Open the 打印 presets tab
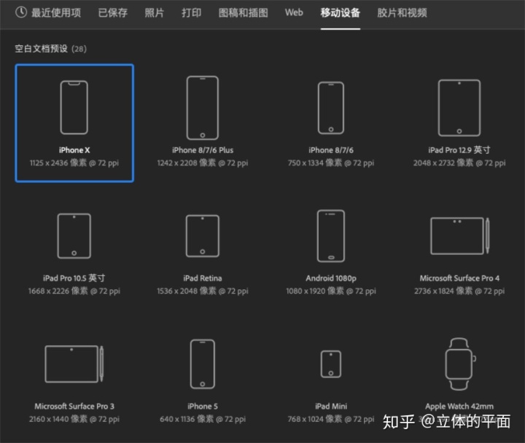525x443 pixels. (x=192, y=12)
